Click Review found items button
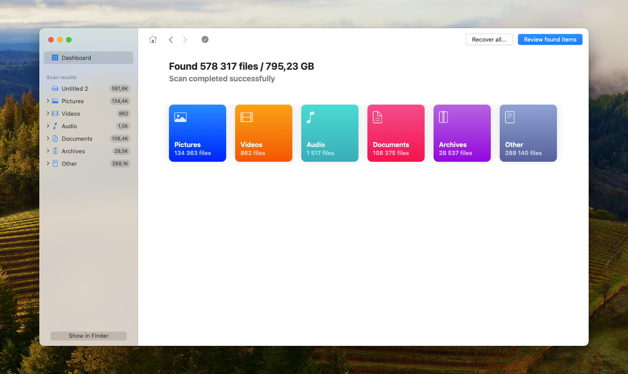 point(550,40)
